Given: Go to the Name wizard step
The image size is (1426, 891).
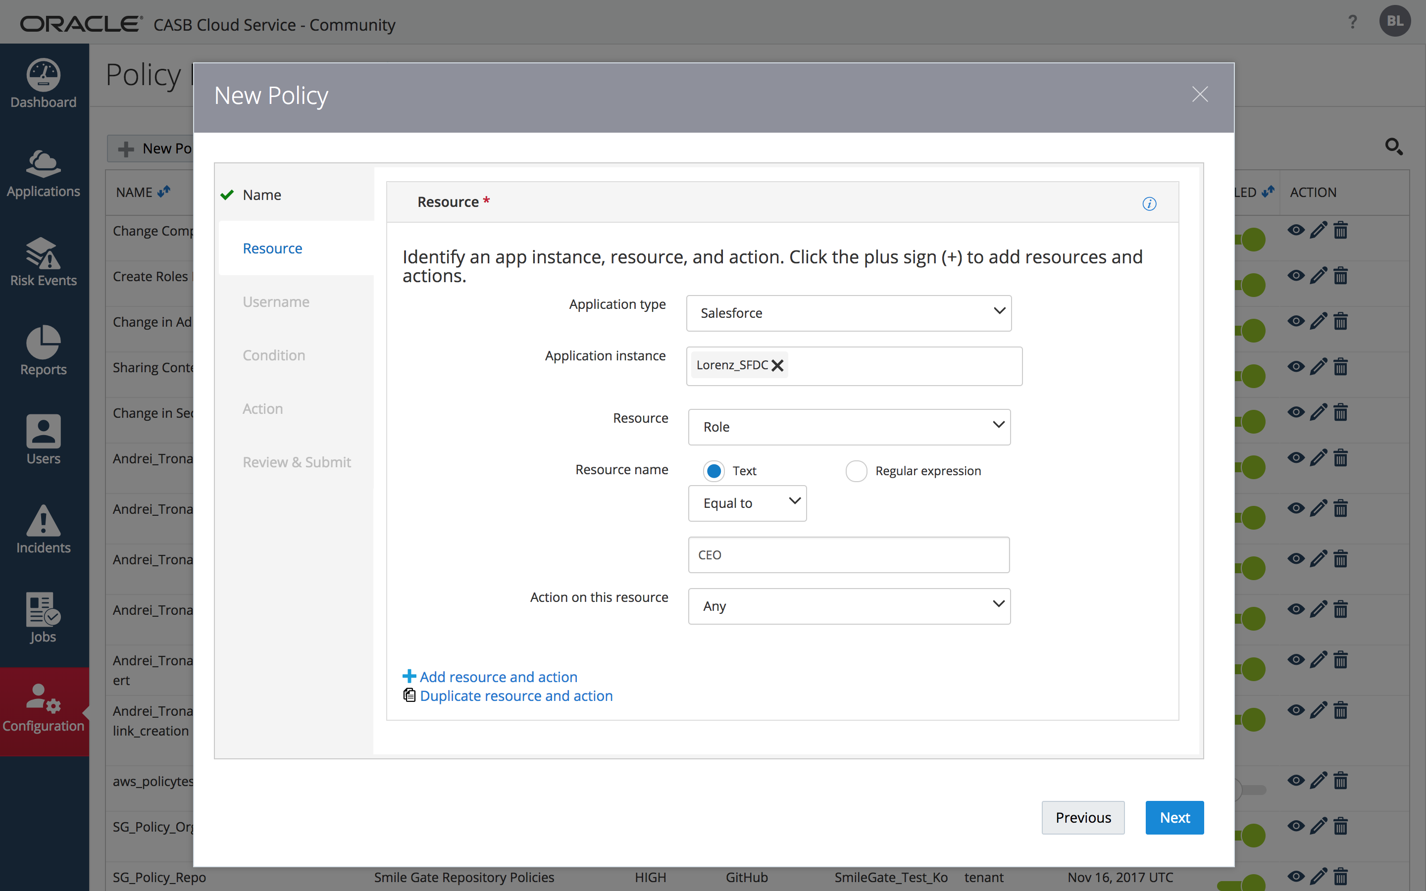Looking at the screenshot, I should [261, 195].
